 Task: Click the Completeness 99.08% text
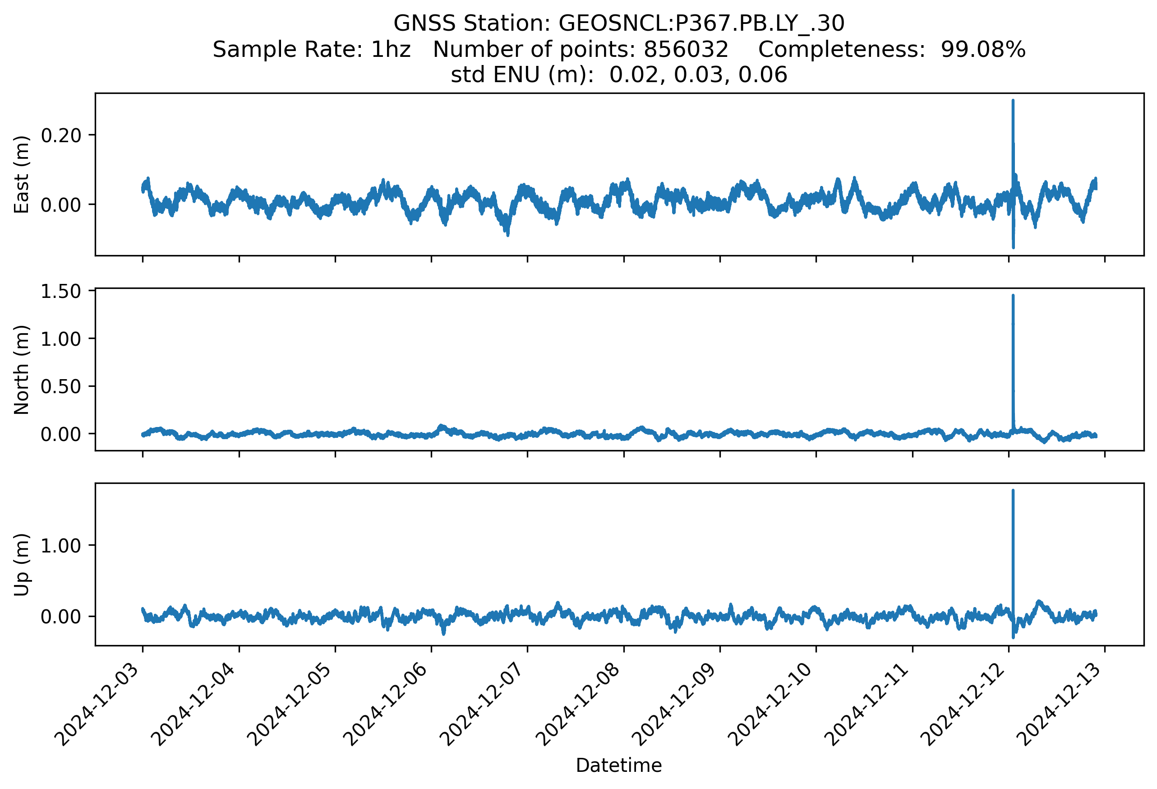(891, 49)
